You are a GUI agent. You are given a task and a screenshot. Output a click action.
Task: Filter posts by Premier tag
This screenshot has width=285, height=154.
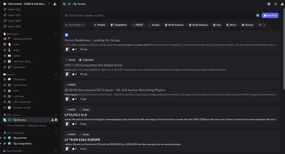100,25
